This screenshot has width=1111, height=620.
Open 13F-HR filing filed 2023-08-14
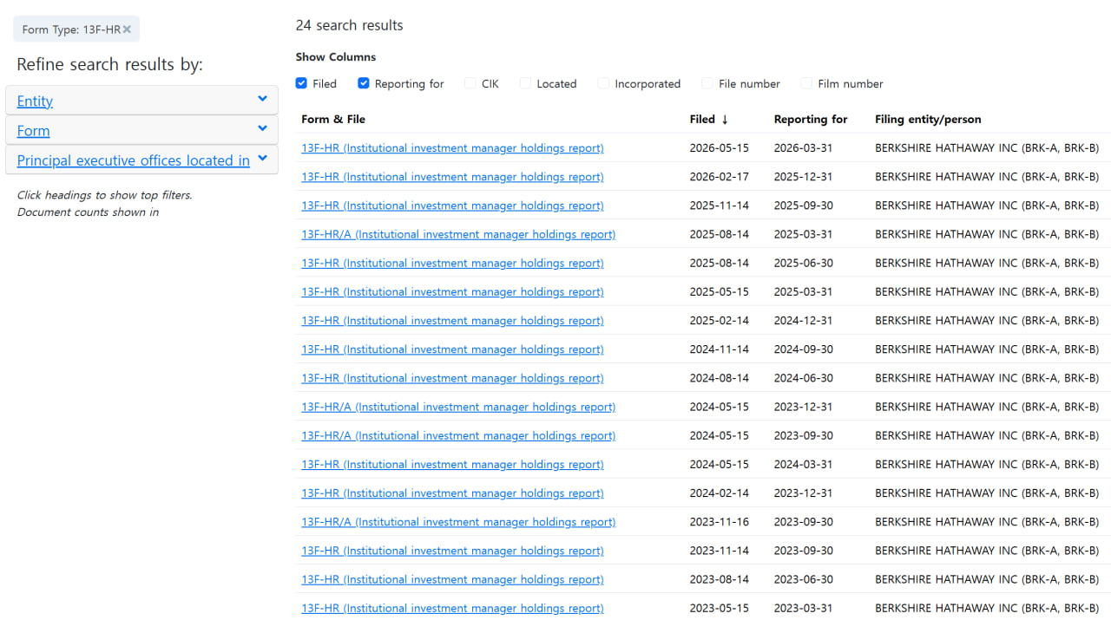pyautogui.click(x=452, y=579)
